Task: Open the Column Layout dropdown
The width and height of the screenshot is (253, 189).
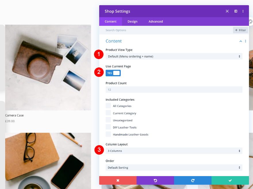Action: (174, 151)
